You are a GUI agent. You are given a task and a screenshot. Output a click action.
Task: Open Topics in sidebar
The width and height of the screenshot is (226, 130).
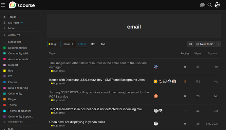click(12, 17)
